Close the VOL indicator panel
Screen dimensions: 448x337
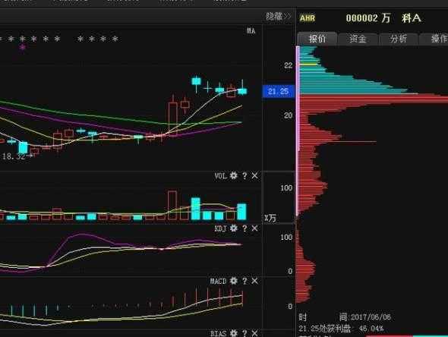click(x=254, y=175)
